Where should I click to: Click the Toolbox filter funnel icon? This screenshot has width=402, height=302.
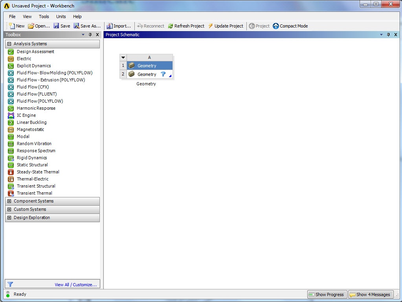(10, 284)
